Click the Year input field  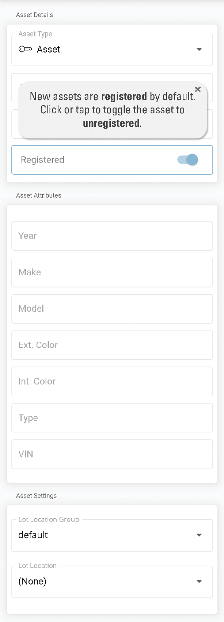pos(112,236)
